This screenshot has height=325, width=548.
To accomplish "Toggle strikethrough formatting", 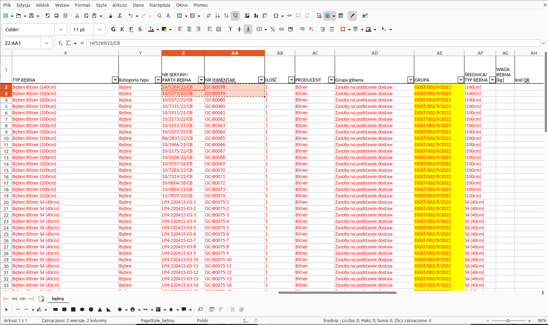I will pos(140,29).
